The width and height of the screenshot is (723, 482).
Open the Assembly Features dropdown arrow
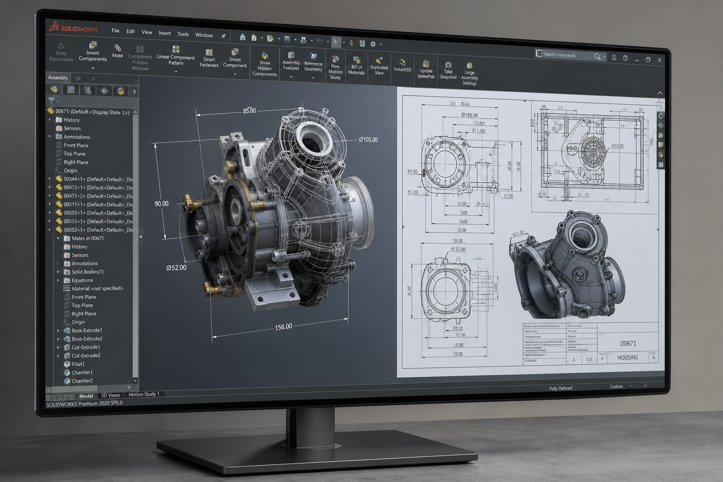(291, 77)
